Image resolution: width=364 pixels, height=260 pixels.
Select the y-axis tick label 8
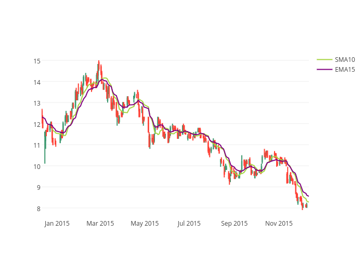point(37,209)
